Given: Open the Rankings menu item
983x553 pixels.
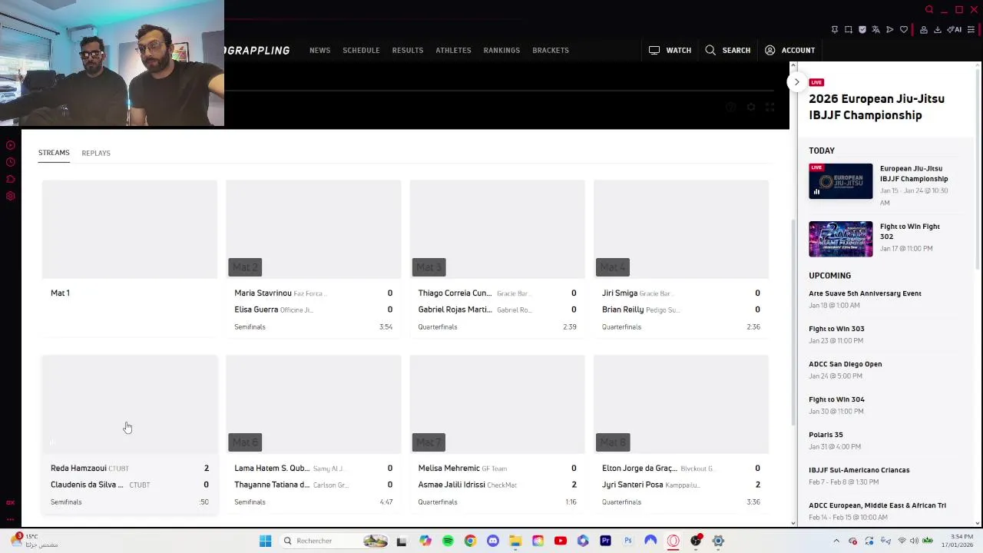Looking at the screenshot, I should [x=501, y=50].
